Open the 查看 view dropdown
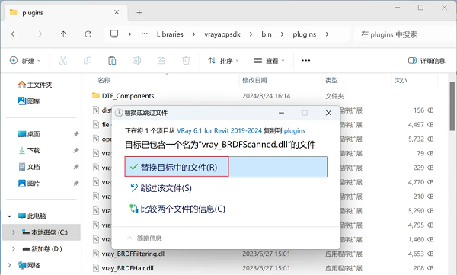Image resolution: width=457 pixels, height=275 pixels. point(269,61)
